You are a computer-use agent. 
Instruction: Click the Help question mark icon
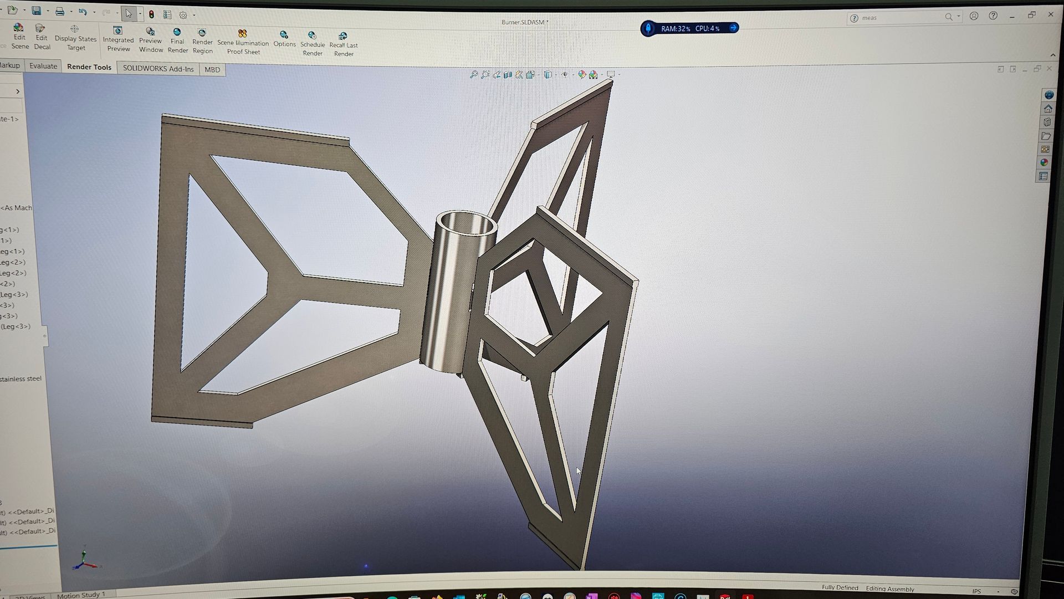click(x=993, y=16)
